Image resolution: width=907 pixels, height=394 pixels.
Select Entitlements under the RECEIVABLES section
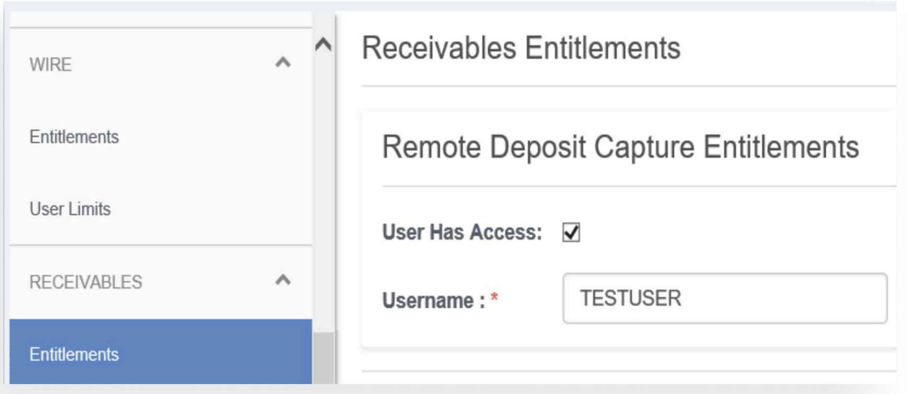tap(74, 354)
